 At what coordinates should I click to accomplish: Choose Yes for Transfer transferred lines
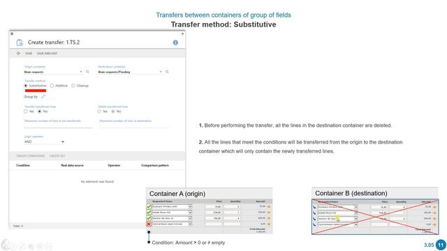[26, 112]
